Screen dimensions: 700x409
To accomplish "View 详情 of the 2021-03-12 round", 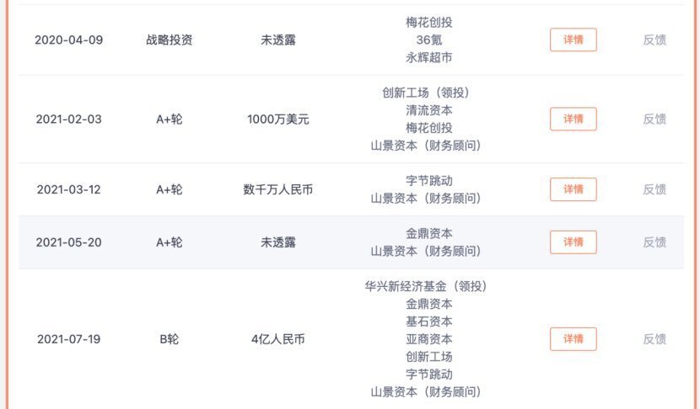I will 573,189.
